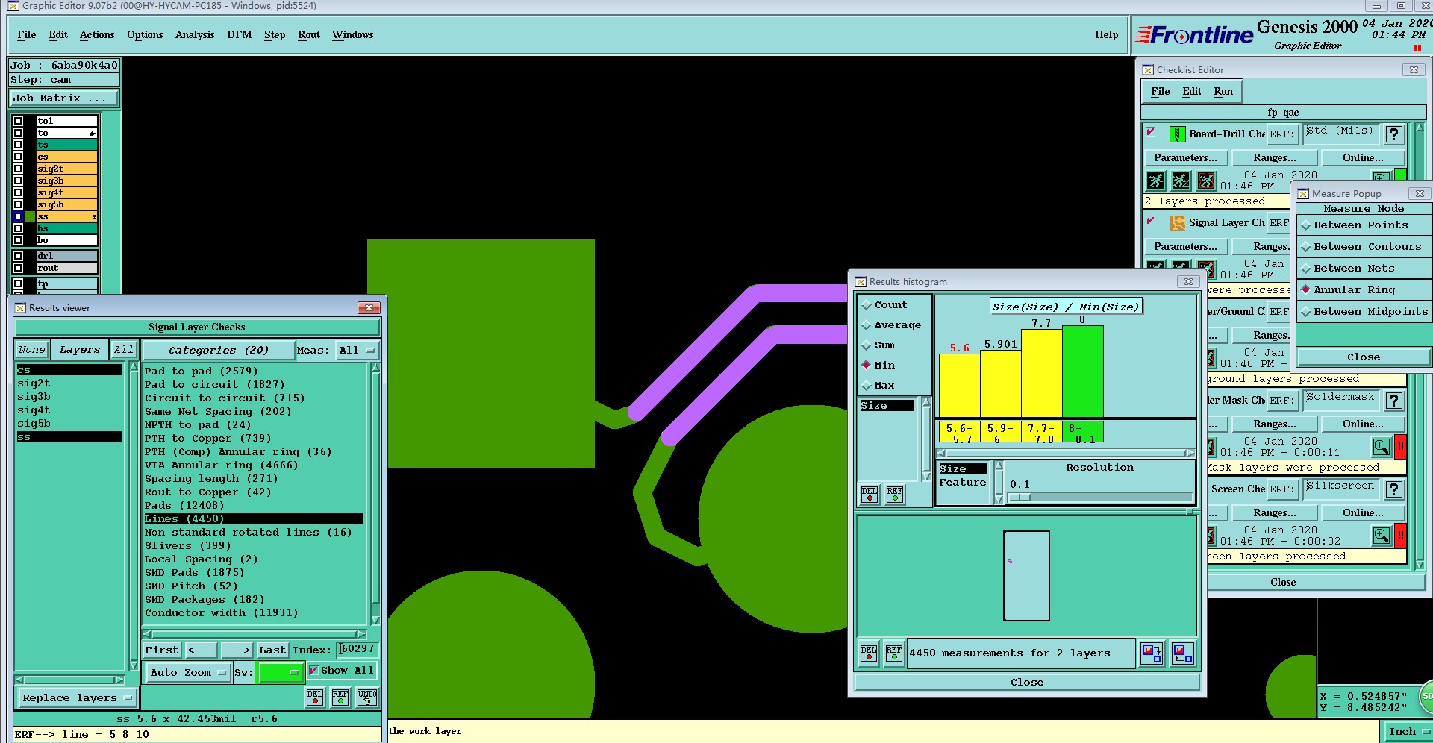Toggle Show All checkbox
Viewport: 1433px width, 743px height.
pos(314,670)
